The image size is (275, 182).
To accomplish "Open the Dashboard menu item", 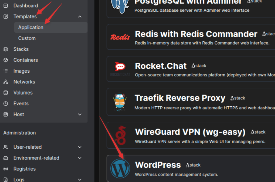I will point(26,6).
